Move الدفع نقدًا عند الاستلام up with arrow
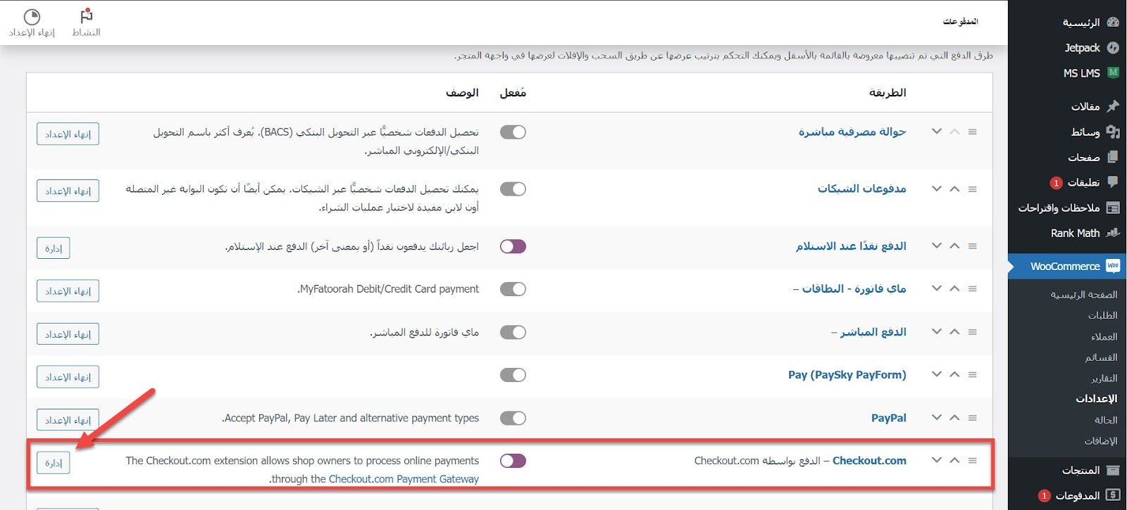This screenshot has height=510, width=1127. click(x=954, y=246)
